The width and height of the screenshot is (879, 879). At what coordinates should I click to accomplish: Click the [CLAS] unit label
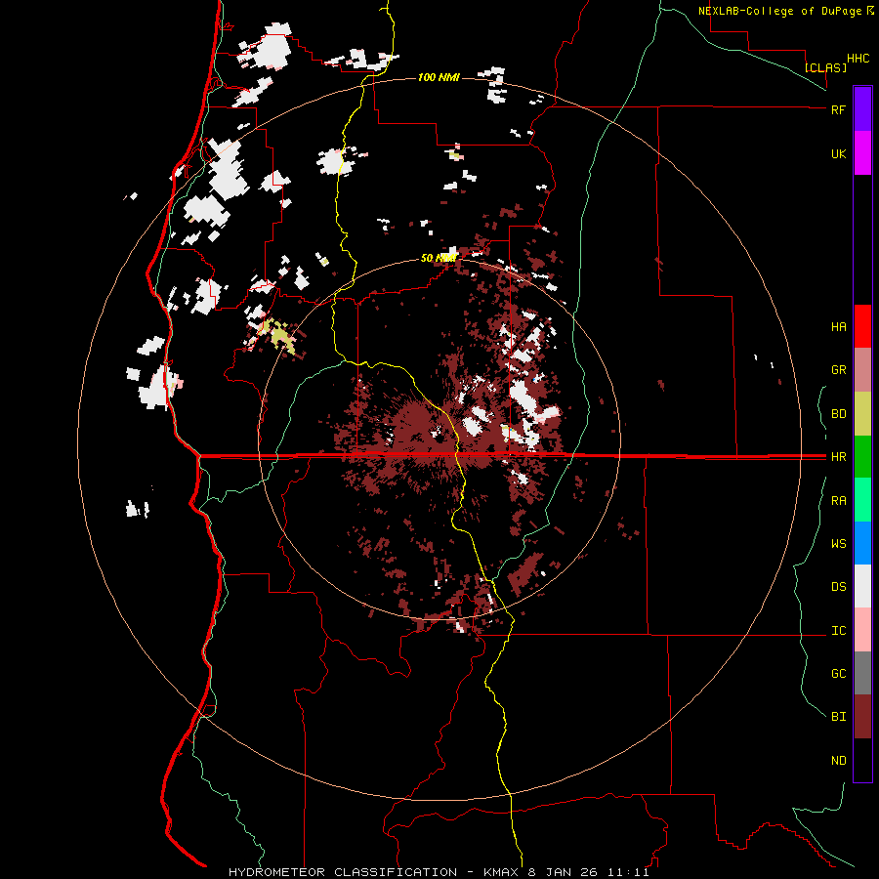[825, 67]
